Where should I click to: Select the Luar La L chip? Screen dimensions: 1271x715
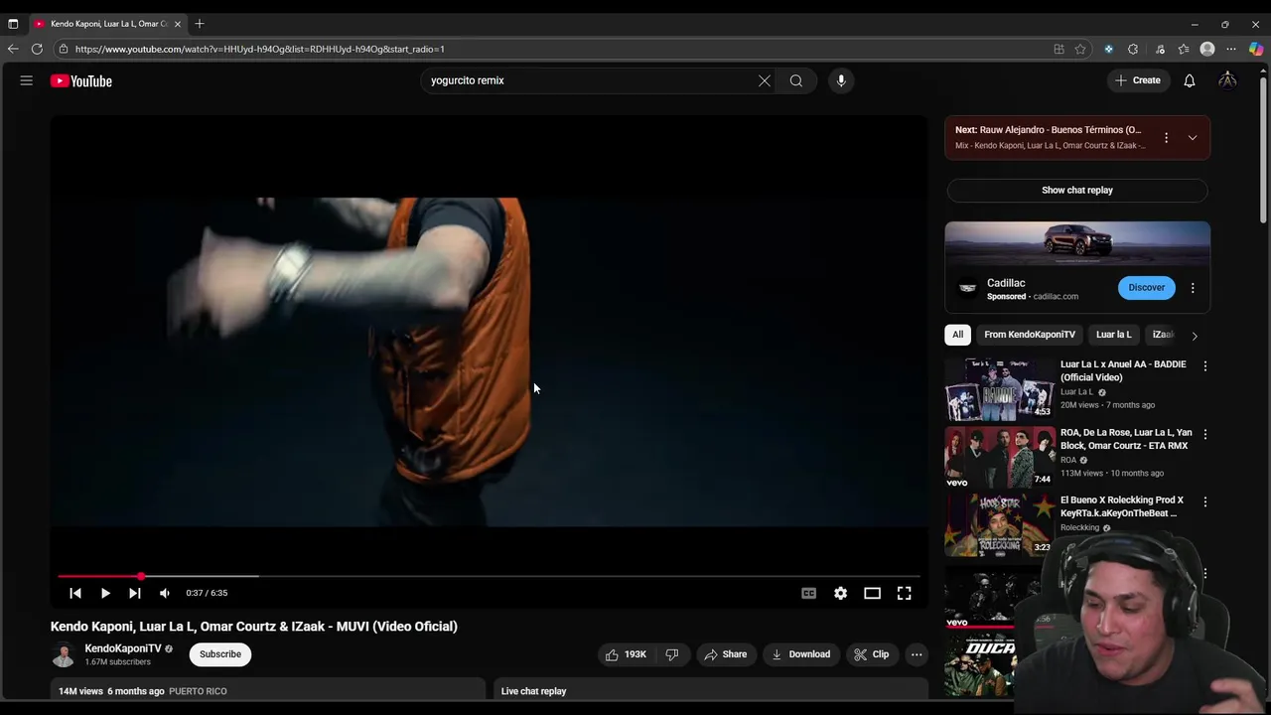[x=1113, y=335]
